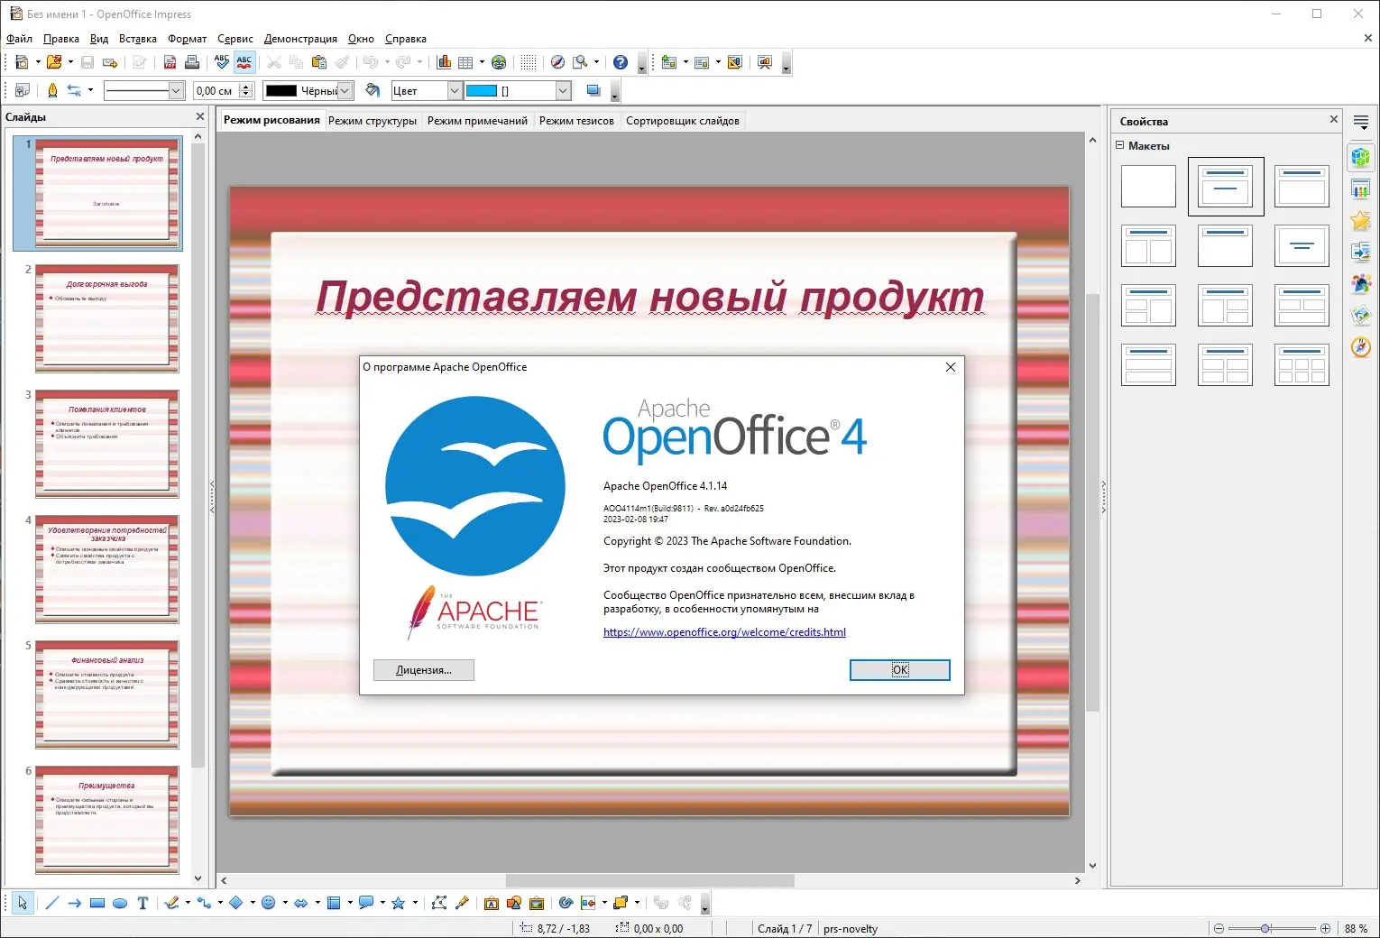The width and height of the screenshot is (1380, 938).
Task: Adjust the zoom slider handle
Action: tap(1266, 928)
